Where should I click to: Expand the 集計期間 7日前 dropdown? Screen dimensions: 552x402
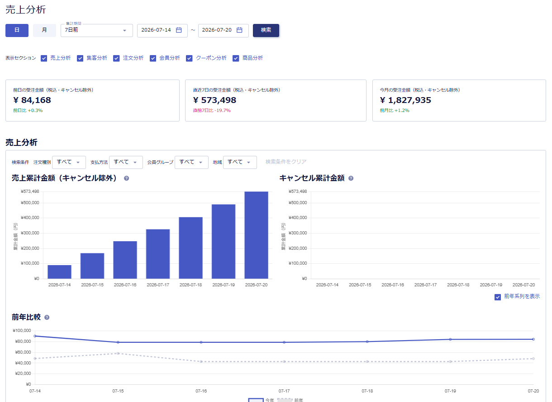(x=97, y=30)
